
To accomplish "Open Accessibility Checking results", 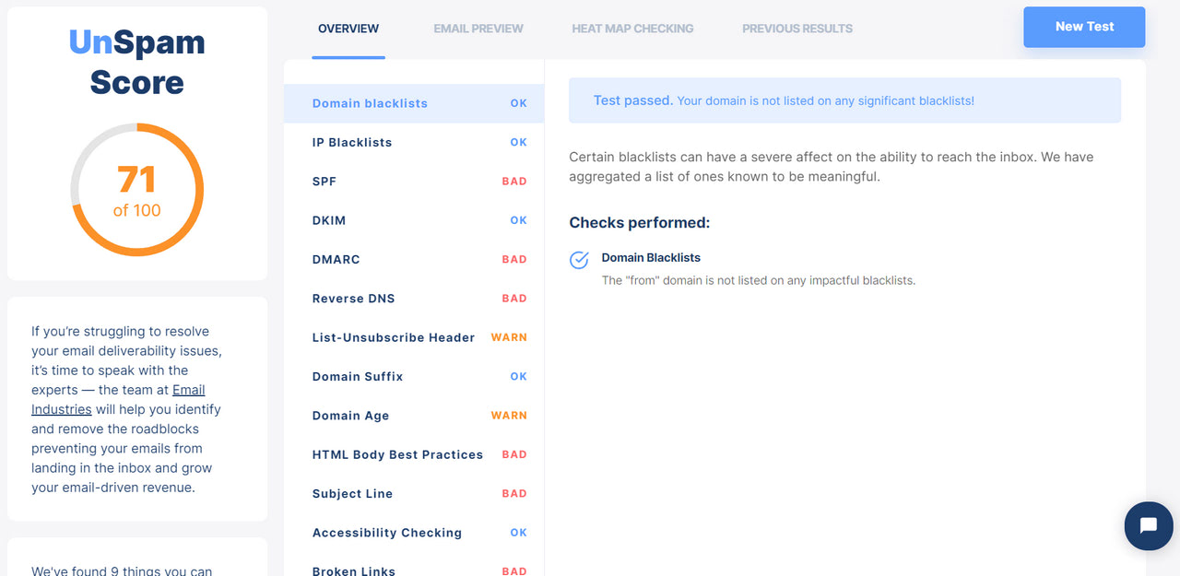I will point(414,533).
